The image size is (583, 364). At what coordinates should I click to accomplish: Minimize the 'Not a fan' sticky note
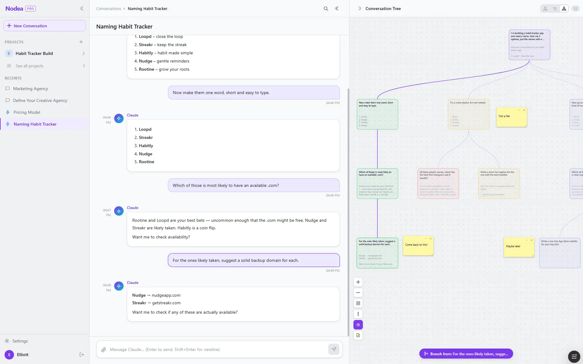pyautogui.click(x=519, y=110)
